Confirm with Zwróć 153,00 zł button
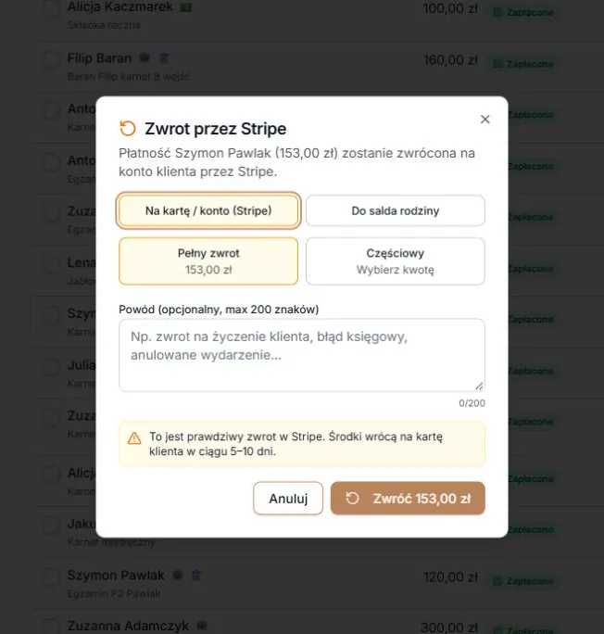Viewport: 604px width, 634px height. click(408, 498)
